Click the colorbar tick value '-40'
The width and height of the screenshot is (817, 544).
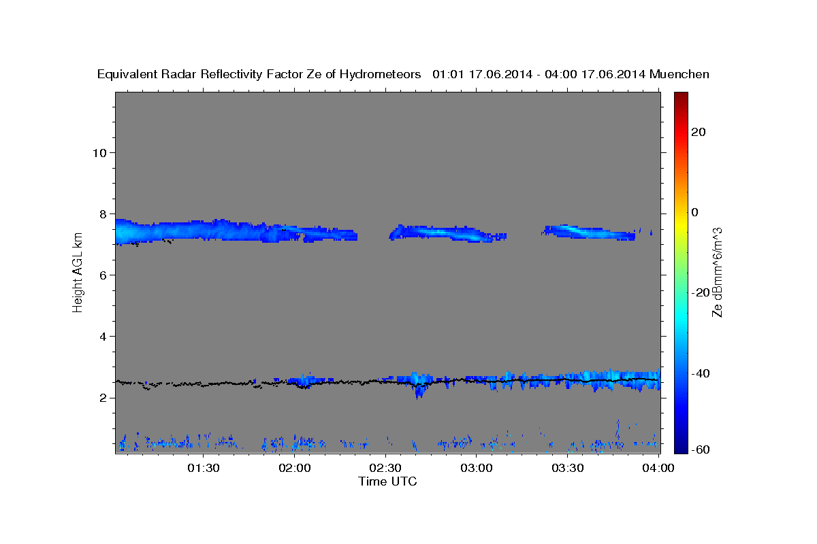699,373
